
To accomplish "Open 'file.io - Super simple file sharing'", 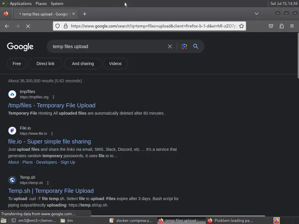I will coord(49,141).
